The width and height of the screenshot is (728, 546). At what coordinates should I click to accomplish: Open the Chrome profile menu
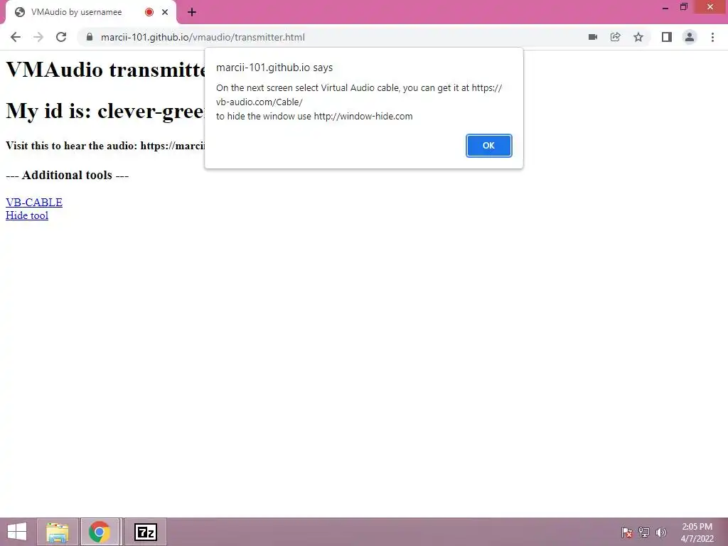point(690,37)
